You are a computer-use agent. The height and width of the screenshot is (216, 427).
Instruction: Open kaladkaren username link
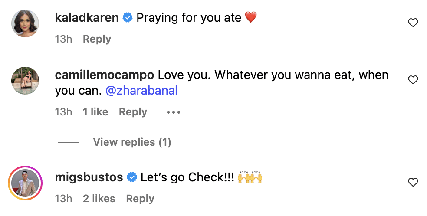(x=87, y=18)
